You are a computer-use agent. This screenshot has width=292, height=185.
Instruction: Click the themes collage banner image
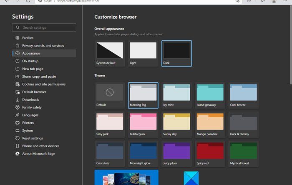pyautogui.click(x=126, y=178)
